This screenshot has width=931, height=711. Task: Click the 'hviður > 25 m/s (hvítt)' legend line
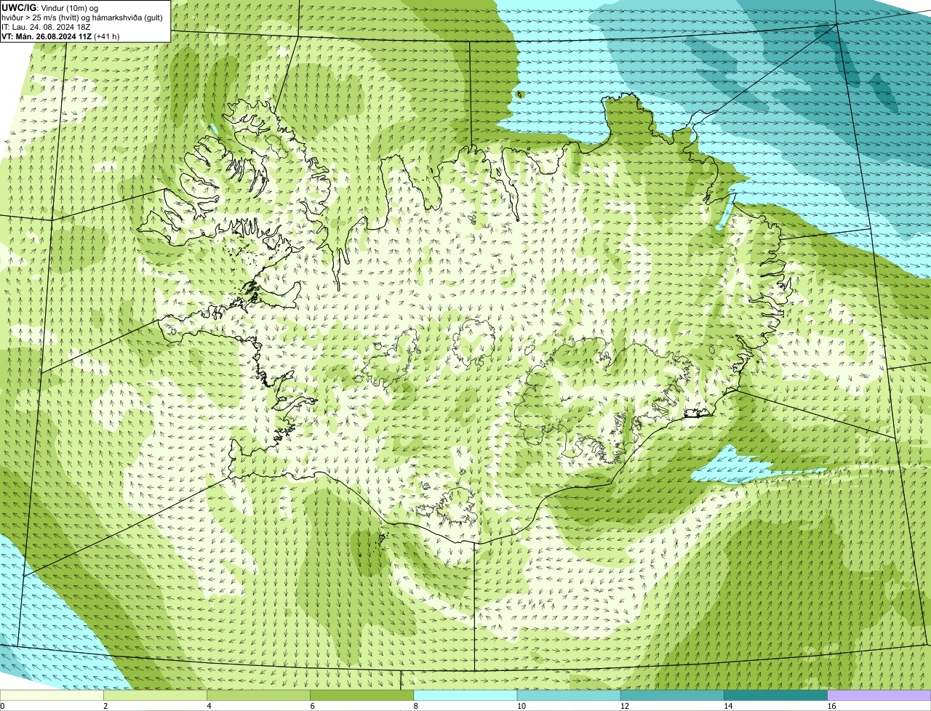click(x=82, y=17)
